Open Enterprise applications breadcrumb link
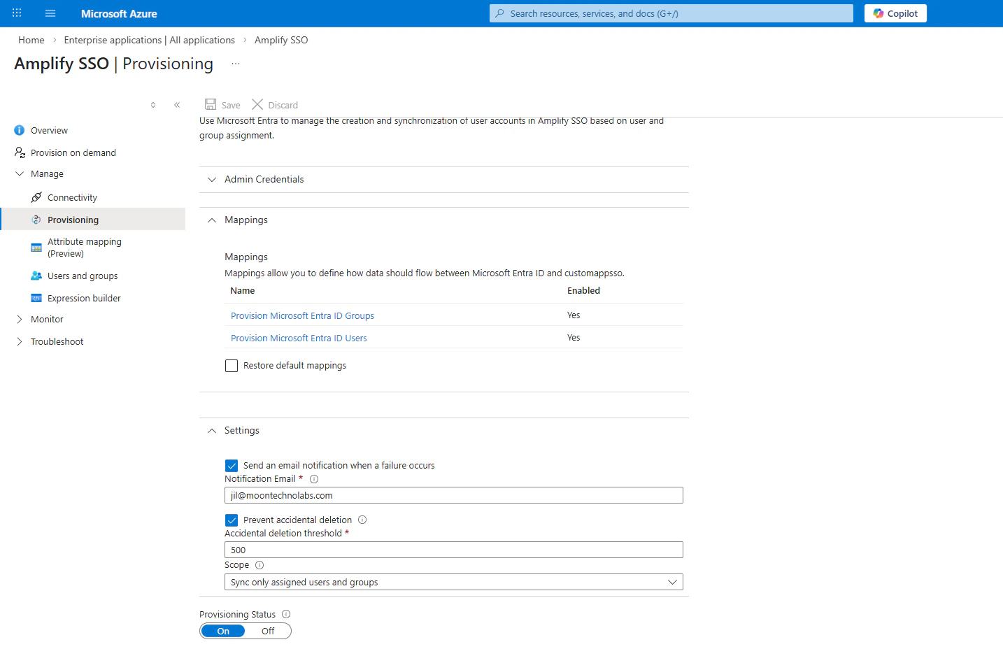Viewport: 1003px width, 649px height. pyautogui.click(x=149, y=40)
